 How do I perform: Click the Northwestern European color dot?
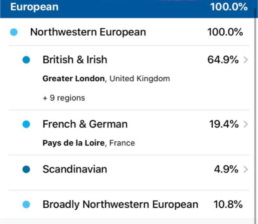click(x=14, y=32)
